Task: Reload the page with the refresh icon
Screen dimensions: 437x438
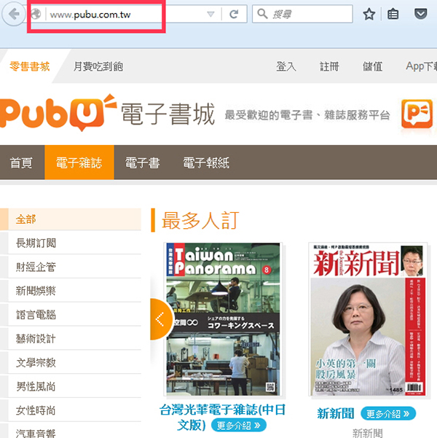Action: click(234, 14)
